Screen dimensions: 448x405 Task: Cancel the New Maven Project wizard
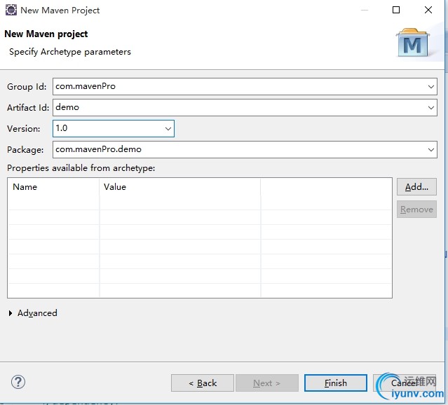[405, 383]
